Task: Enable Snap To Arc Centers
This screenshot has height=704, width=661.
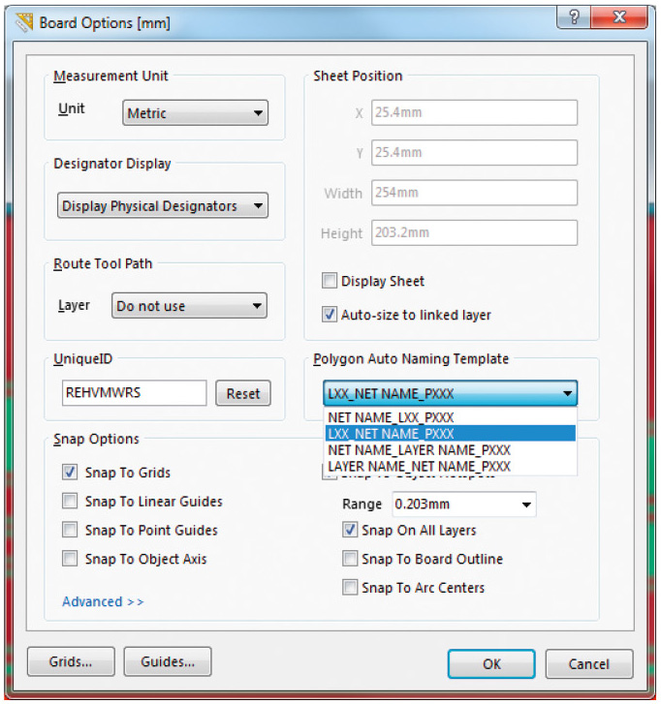Action: point(350,588)
